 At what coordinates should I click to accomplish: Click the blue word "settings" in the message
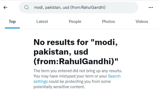click(x=40, y=81)
